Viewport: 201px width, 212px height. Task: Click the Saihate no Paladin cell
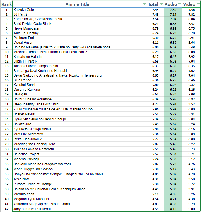point(80,57)
